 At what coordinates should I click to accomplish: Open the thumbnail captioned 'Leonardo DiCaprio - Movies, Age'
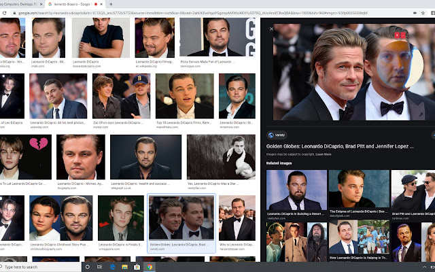point(81,157)
